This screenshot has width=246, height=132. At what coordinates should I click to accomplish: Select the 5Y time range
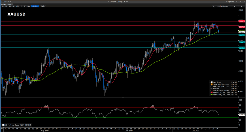pyautogui.click(x=25, y=6)
